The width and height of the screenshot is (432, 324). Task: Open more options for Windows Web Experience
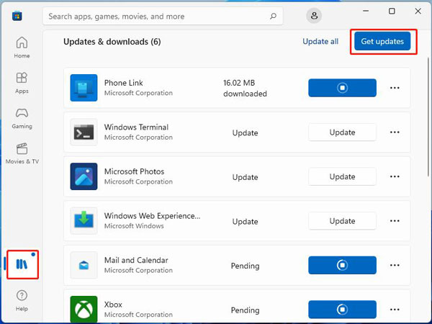coord(395,221)
